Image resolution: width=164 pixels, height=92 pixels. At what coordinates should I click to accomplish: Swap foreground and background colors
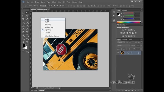[x=27, y=44]
